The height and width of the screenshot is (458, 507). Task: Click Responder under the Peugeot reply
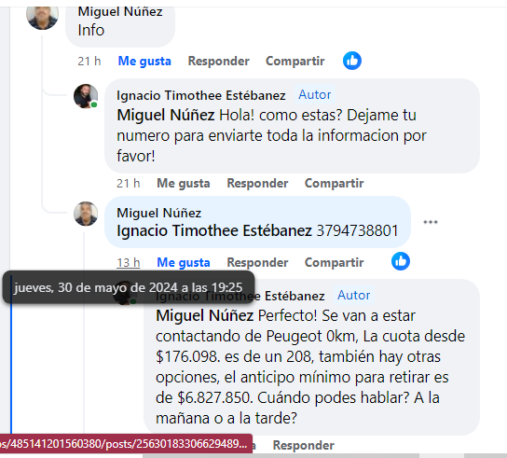point(303,445)
